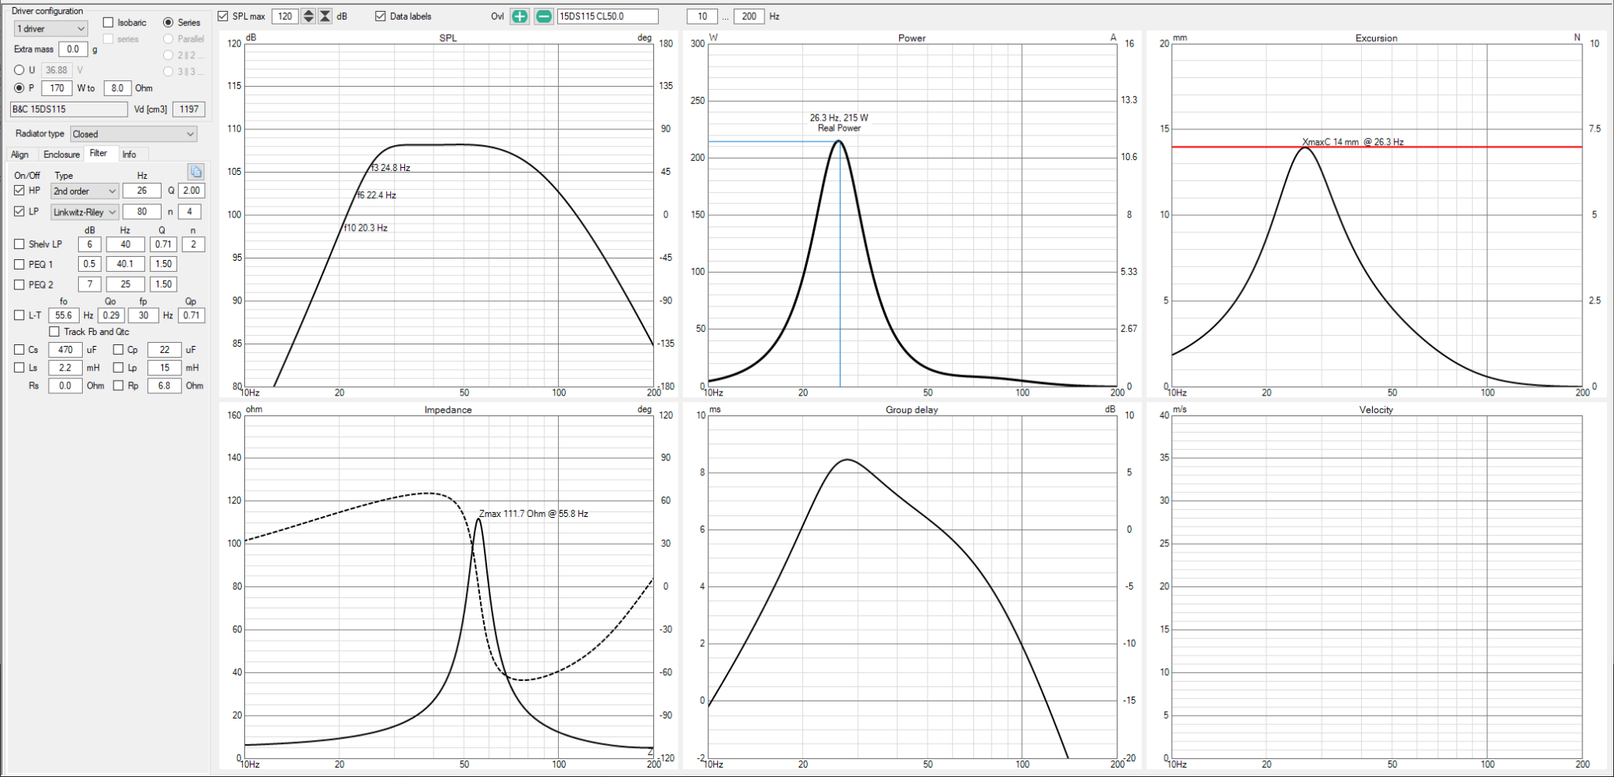Click the PEQ 1 frequency 40.1 field
Image resolution: width=1614 pixels, height=777 pixels.
125,264
